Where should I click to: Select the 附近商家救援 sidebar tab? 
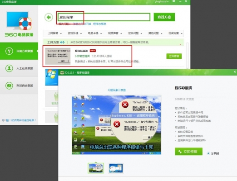click(x=19, y=86)
